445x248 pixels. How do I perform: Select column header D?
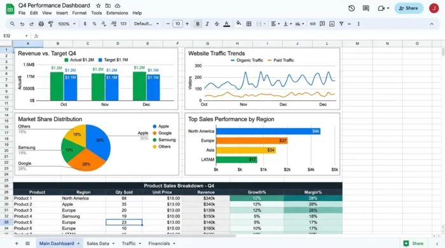point(118,44)
